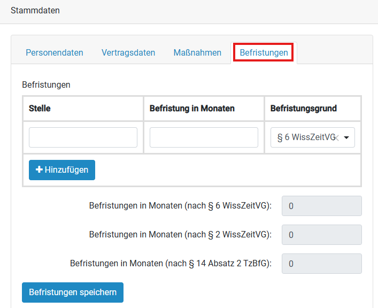Go to the Maßnahmen tab
378x308 pixels.
pos(197,52)
